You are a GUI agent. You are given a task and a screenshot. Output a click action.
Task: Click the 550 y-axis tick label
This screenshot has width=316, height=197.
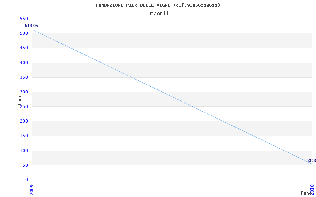click(x=24, y=19)
